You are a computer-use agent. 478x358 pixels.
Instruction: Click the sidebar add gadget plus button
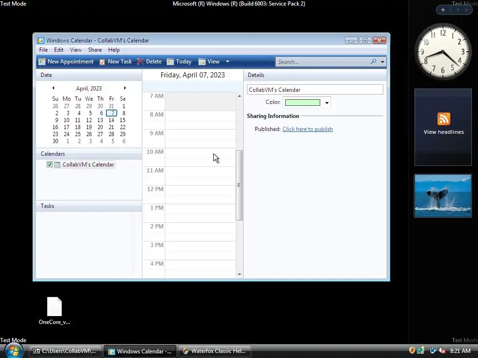tap(443, 10)
